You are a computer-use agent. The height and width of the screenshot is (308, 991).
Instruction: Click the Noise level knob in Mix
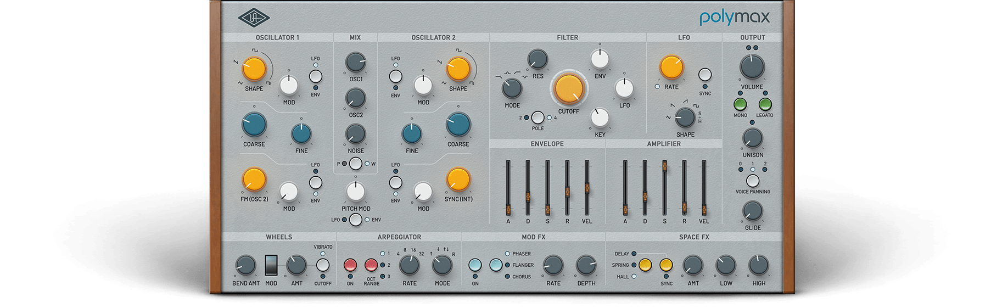tap(355, 134)
